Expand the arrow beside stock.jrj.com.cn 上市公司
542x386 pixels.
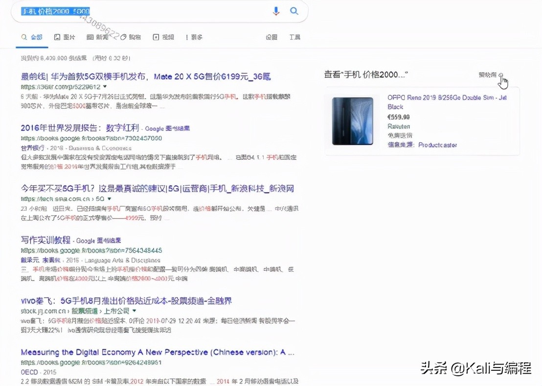click(134, 311)
